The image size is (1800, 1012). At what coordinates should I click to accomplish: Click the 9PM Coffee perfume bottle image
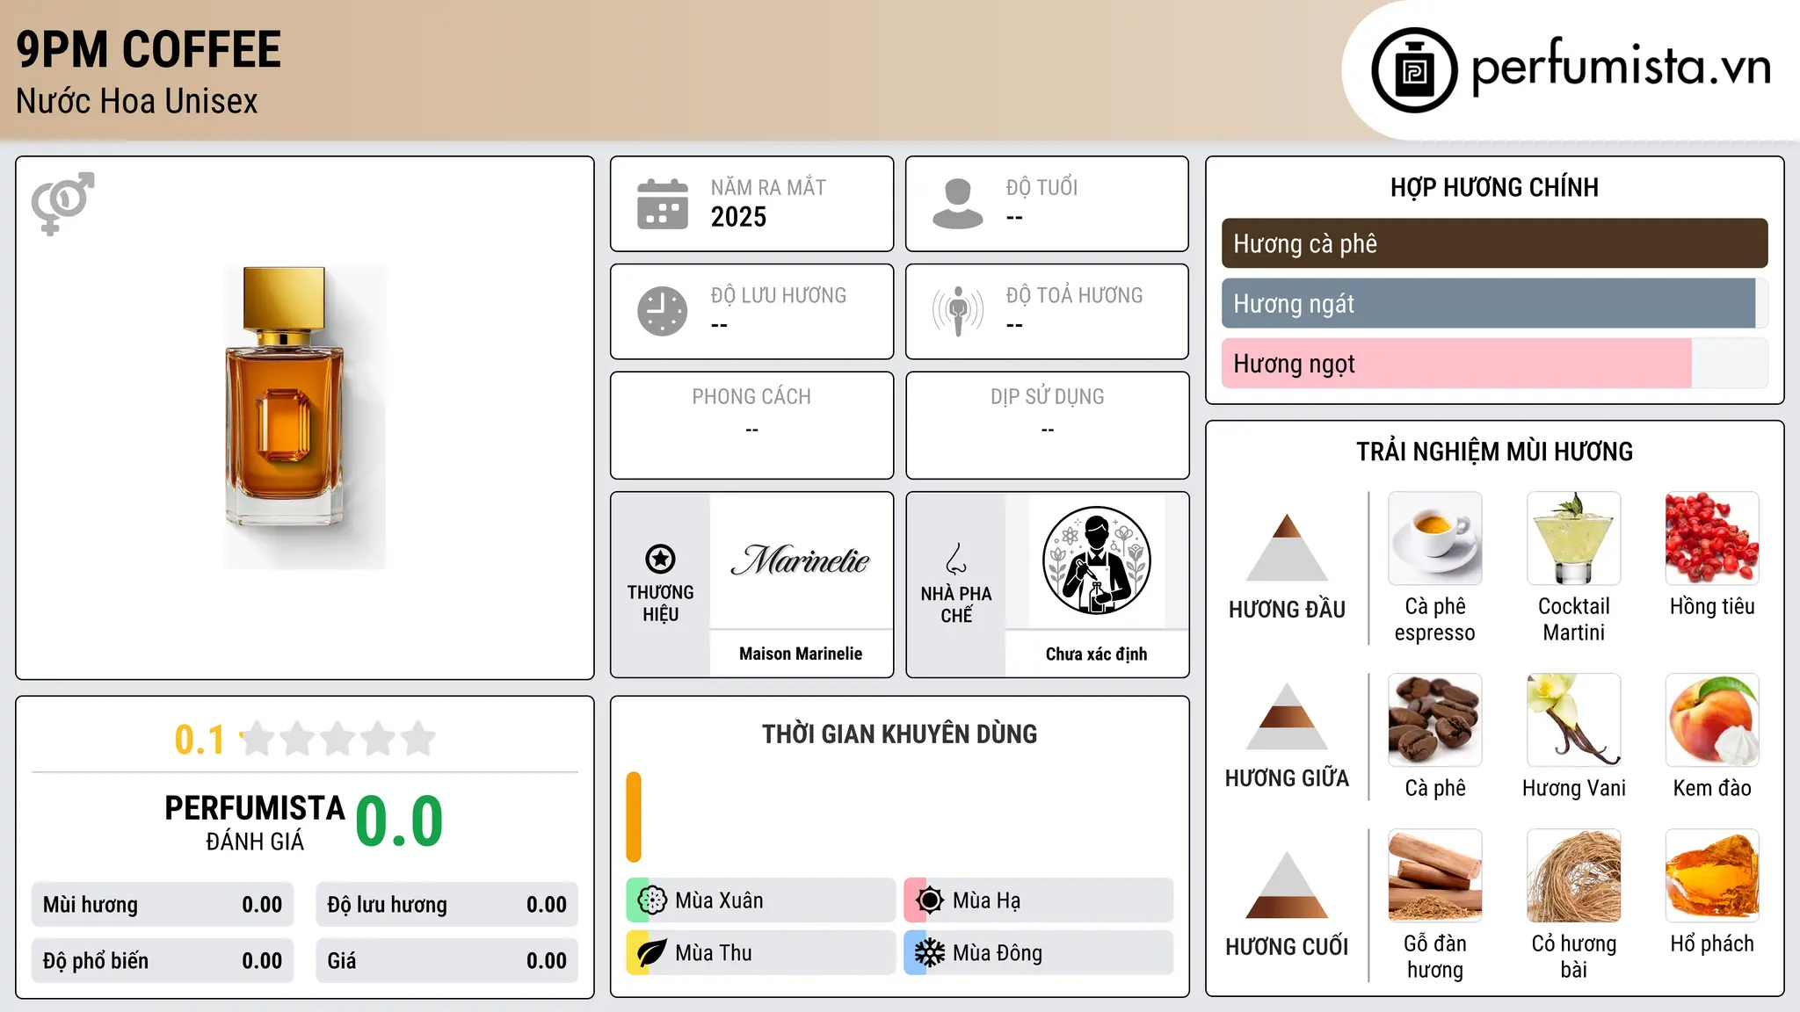(x=304, y=417)
